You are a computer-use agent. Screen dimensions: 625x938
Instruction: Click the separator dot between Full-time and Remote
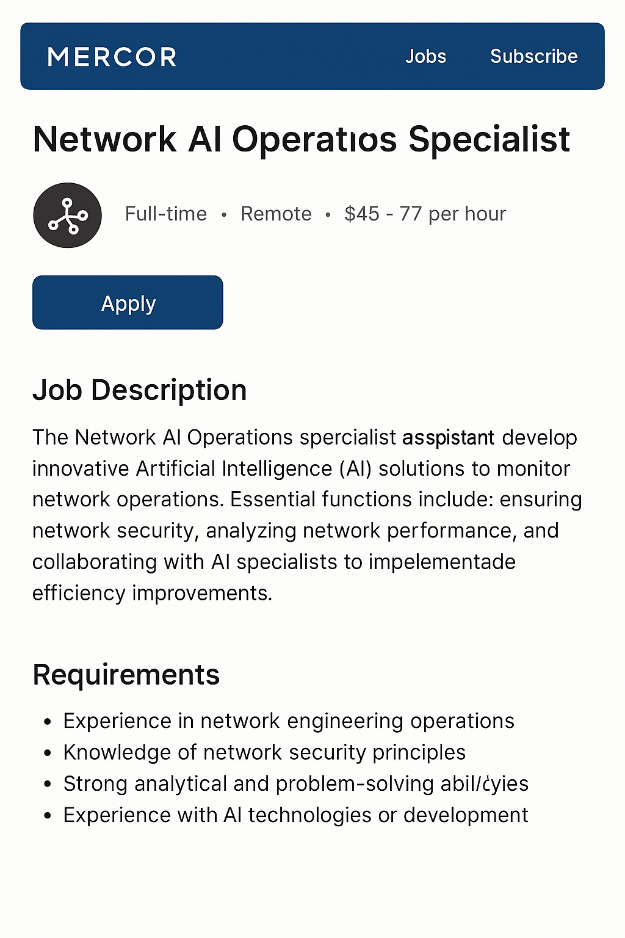pos(224,215)
